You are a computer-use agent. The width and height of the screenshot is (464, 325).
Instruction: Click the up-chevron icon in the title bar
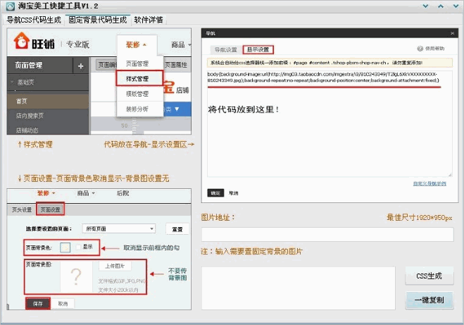(441, 6)
